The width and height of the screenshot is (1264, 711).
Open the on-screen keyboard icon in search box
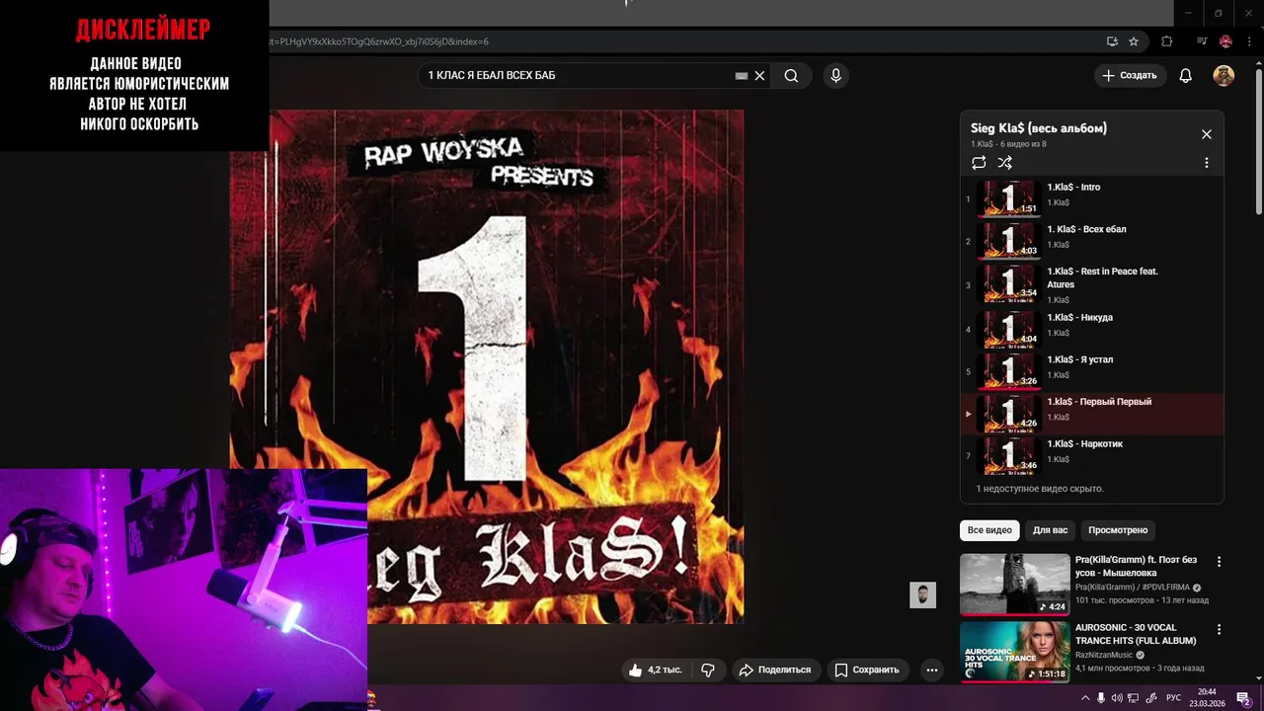[x=742, y=76]
